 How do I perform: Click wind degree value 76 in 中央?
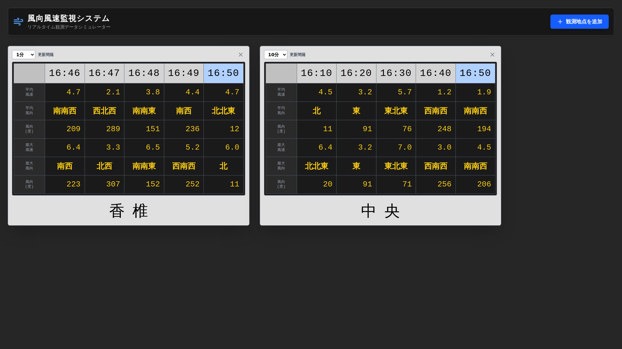pos(396,129)
